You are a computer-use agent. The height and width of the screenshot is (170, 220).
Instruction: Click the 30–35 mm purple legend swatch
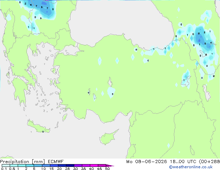[78, 165]
